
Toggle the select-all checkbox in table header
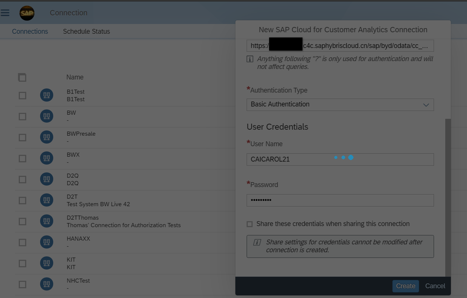(22, 77)
